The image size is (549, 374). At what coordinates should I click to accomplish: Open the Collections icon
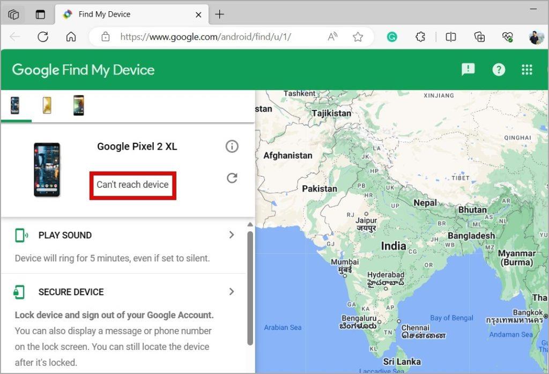pyautogui.click(x=479, y=36)
